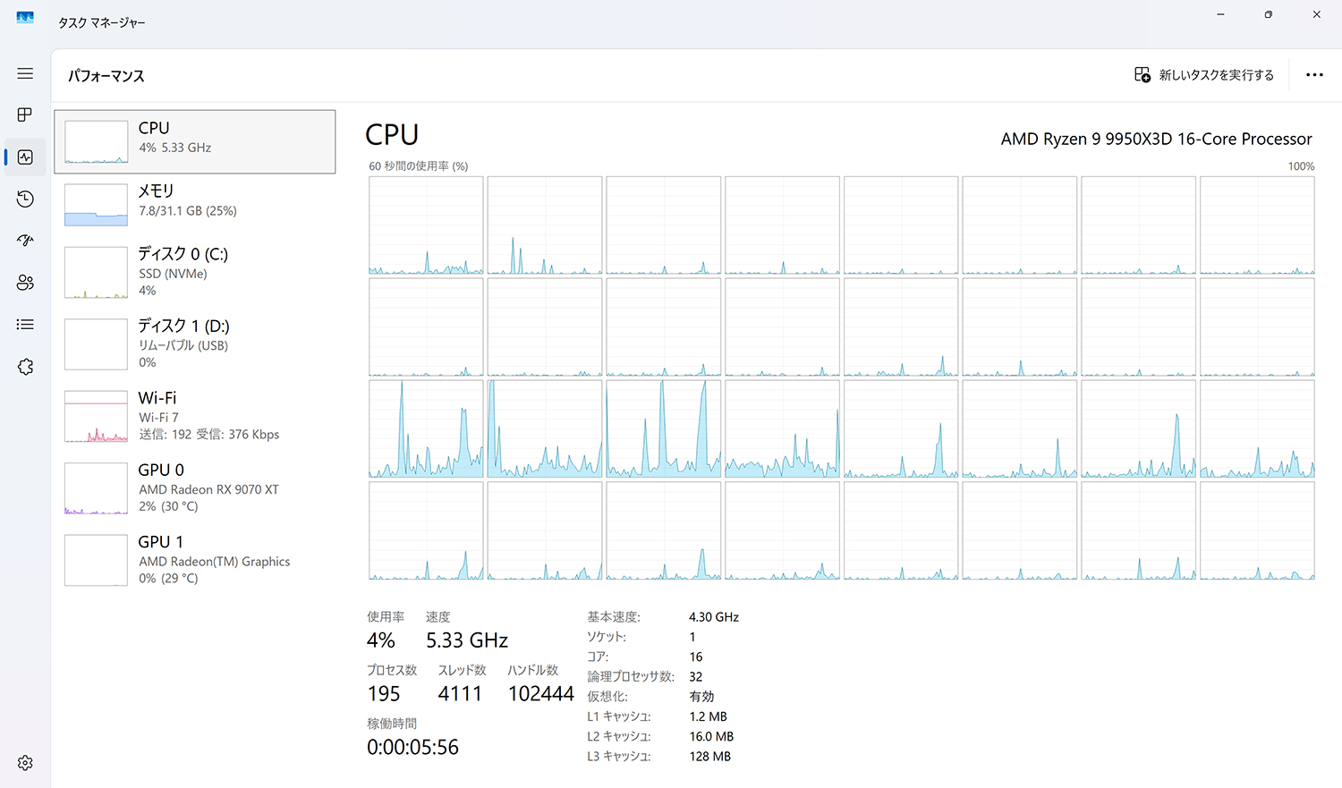Open the Users page icon
This screenshot has height=788, width=1342.
pyautogui.click(x=25, y=283)
